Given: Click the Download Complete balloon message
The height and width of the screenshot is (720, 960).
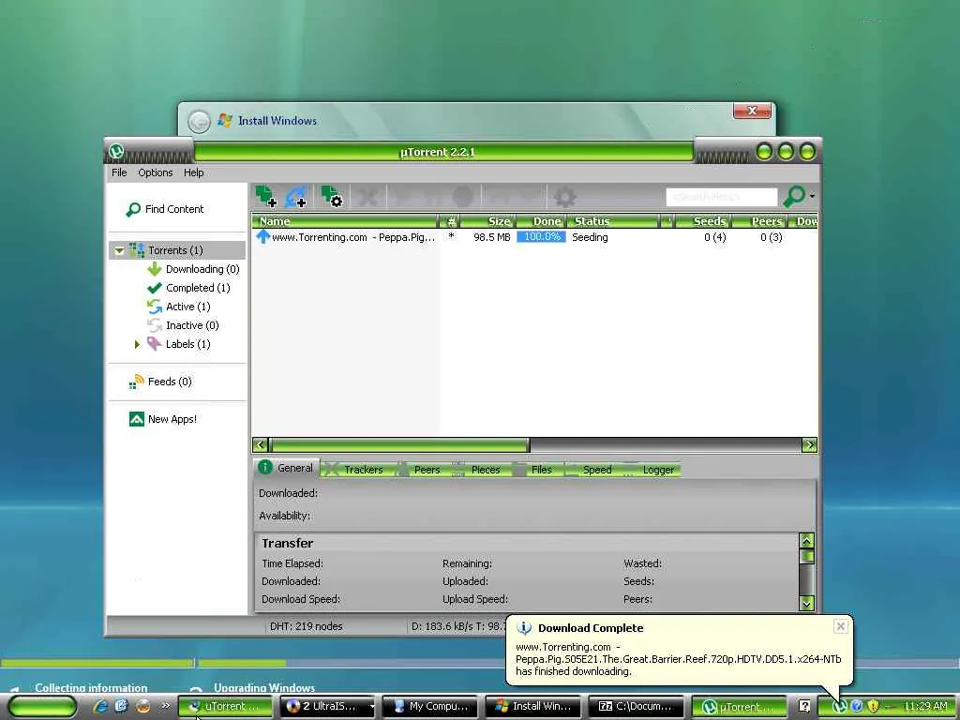Looking at the screenshot, I should pos(679,659).
